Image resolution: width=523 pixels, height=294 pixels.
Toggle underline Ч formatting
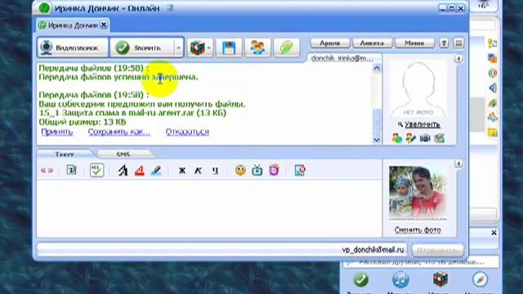[215, 171]
